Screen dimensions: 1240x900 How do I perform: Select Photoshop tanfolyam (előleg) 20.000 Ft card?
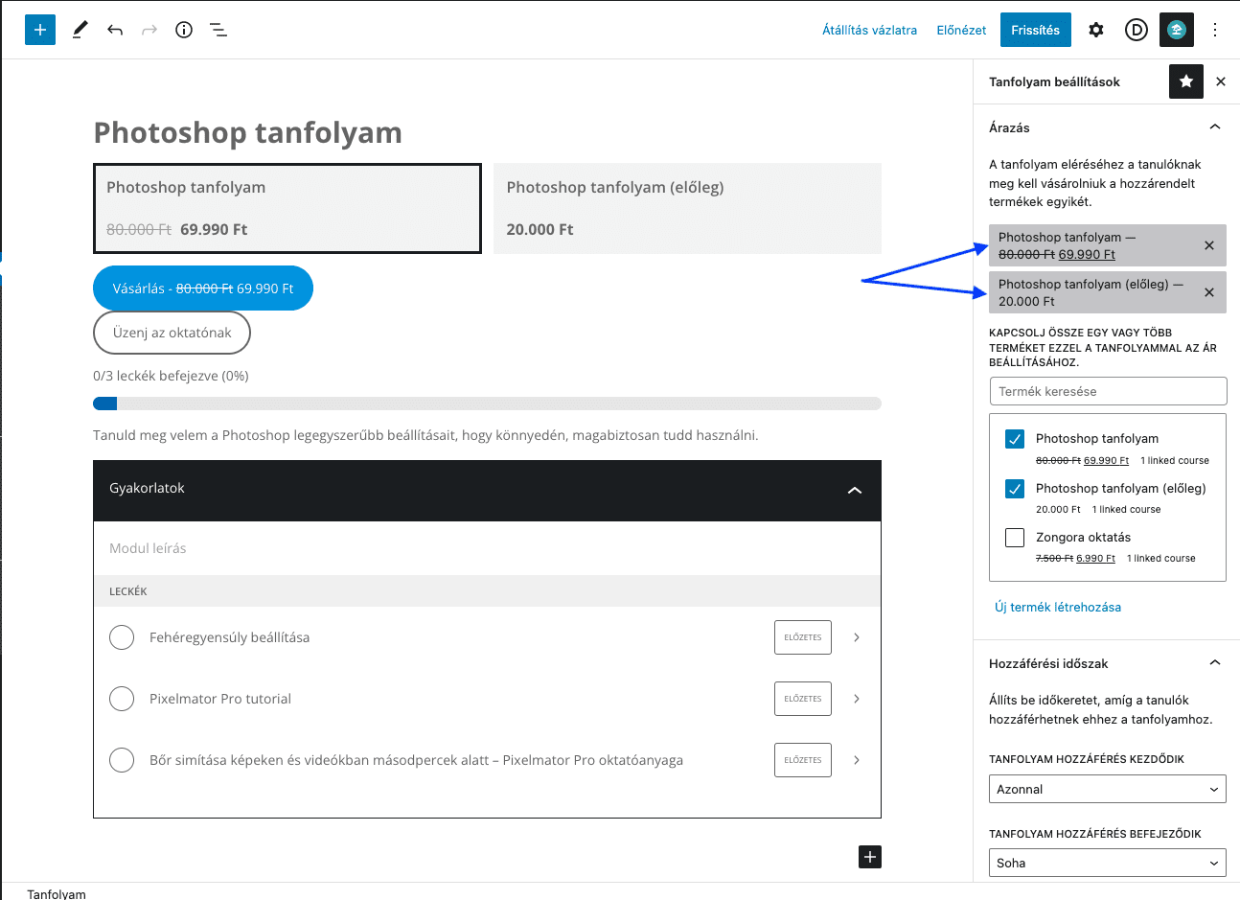coord(687,208)
